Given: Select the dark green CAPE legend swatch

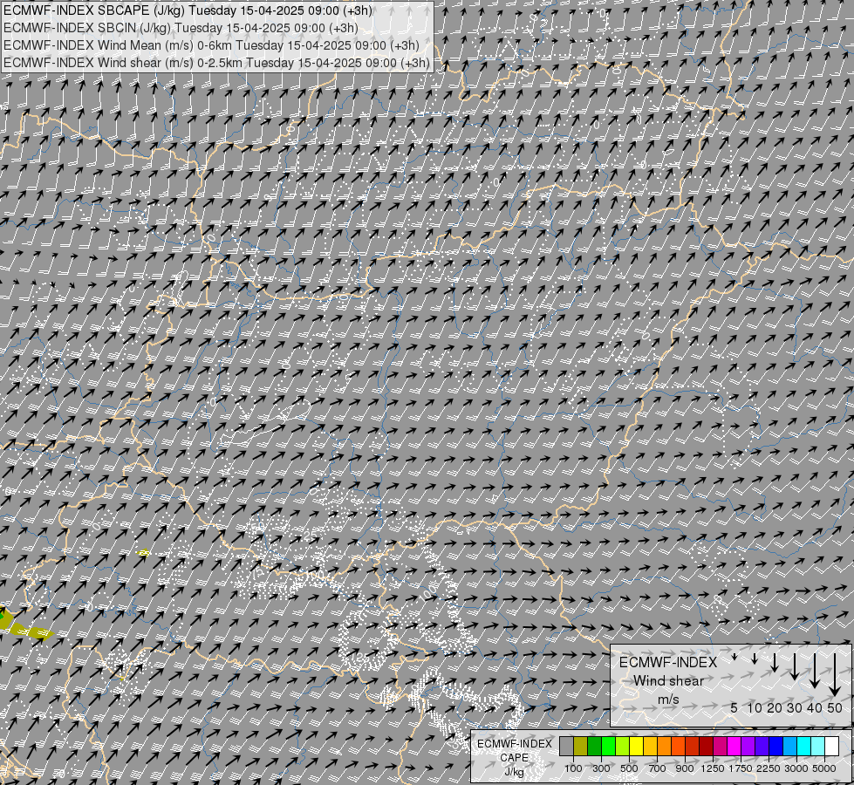Looking at the screenshot, I should click(x=594, y=746).
